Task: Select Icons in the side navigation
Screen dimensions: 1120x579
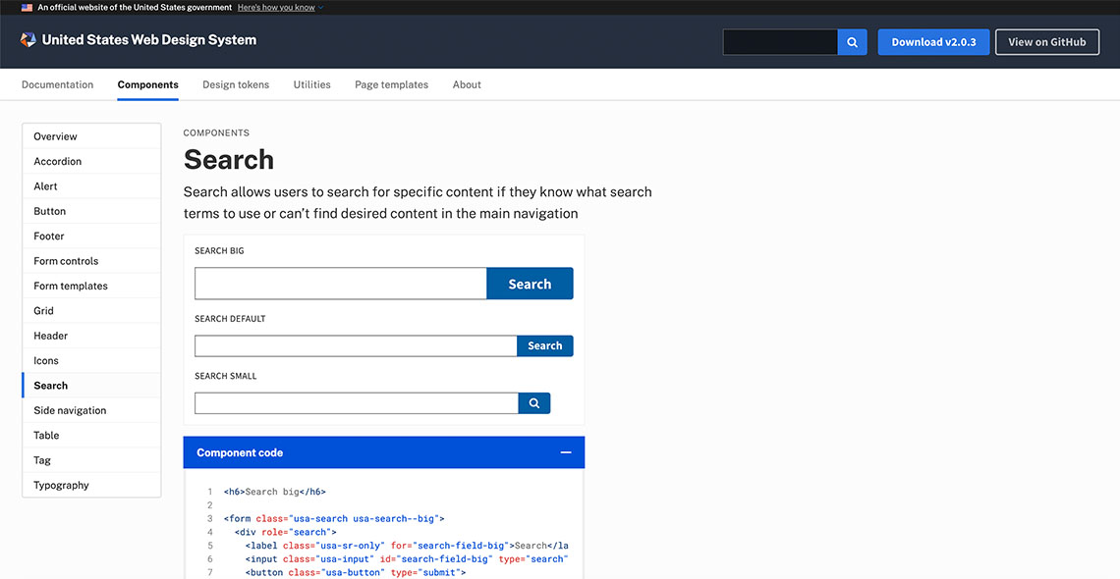Action: 91,361
